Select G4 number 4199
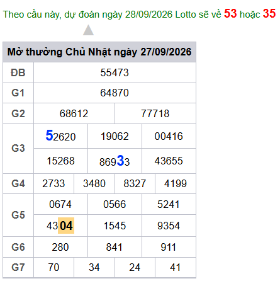Screen dimensions: 280x281 click(x=176, y=183)
